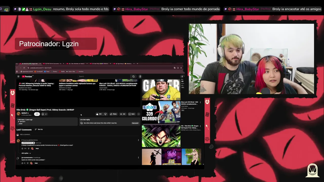Activate the voice search microphone

coord(140,76)
